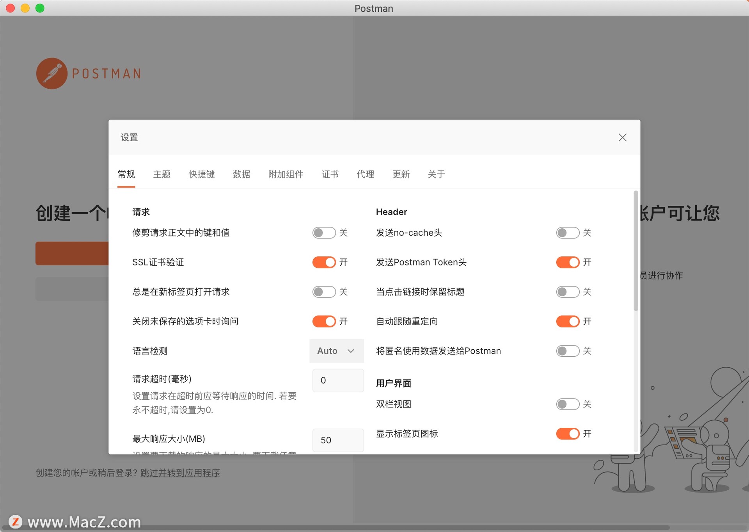The height and width of the screenshot is (532, 749).
Task: Click 跳过并转到应用程序 link in background
Action: [180, 473]
